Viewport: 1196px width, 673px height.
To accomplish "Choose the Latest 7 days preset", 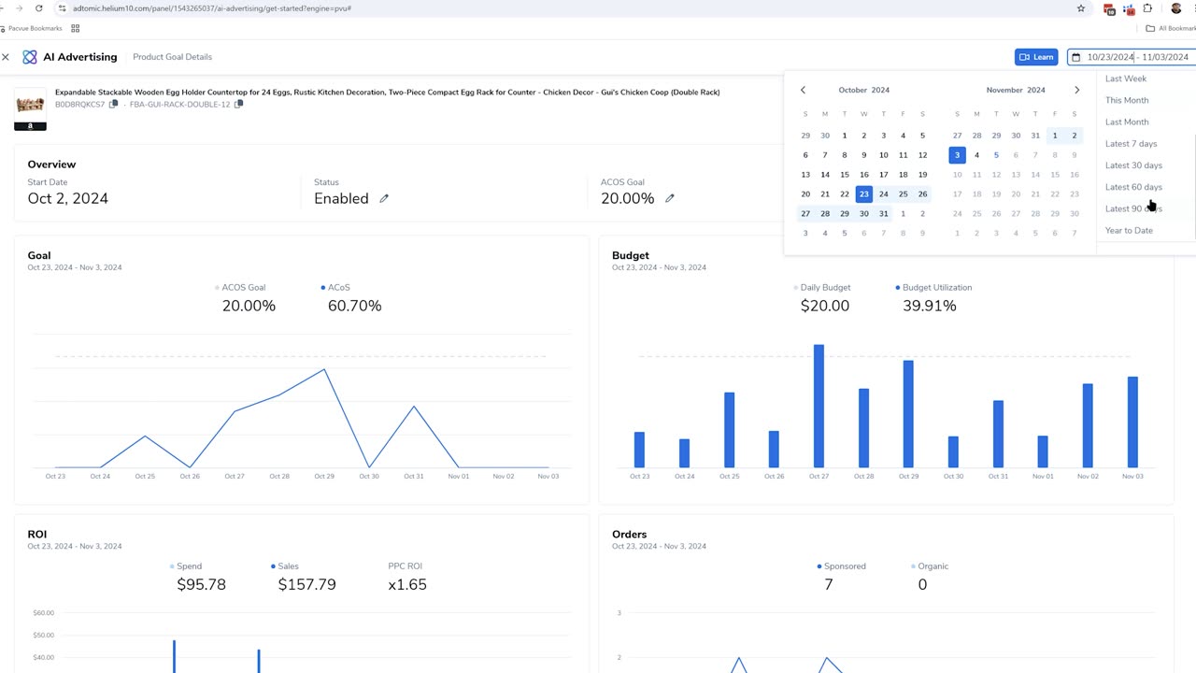I will coord(1132,144).
